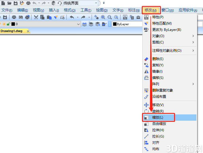This screenshot has width=203, height=153.
Task: Choose 特性匹配(M) from the menu
Action: pos(170,23)
